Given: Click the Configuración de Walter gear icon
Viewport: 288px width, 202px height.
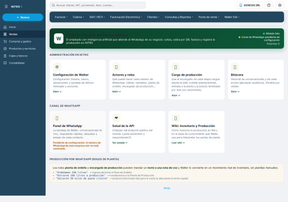Looking at the screenshot, I should coord(57,67).
